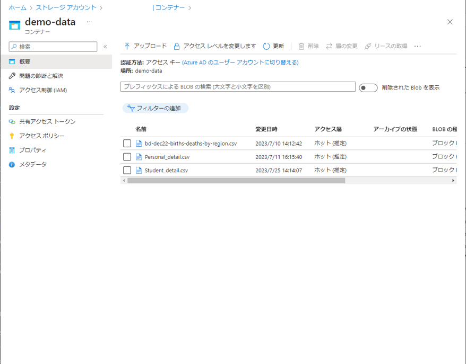Open 共有アクセス トークン from sidebar
Viewport: 466px width, 364px height.
(47, 122)
